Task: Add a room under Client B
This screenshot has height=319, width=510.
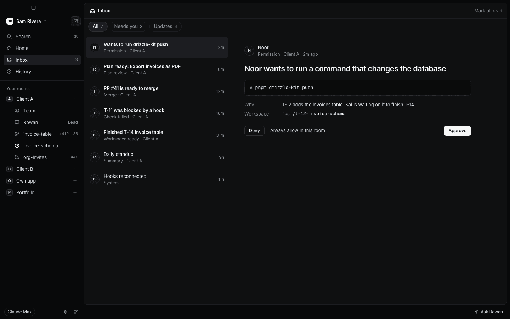Action: coord(75,169)
